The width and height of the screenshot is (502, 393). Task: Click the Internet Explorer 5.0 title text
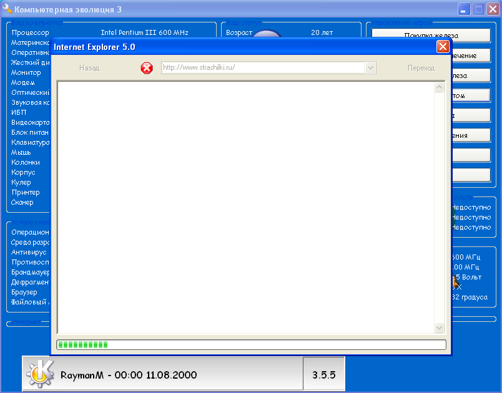[94, 47]
